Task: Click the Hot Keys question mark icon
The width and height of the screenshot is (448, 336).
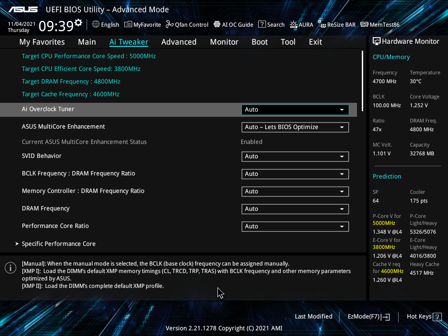Action: (437, 317)
